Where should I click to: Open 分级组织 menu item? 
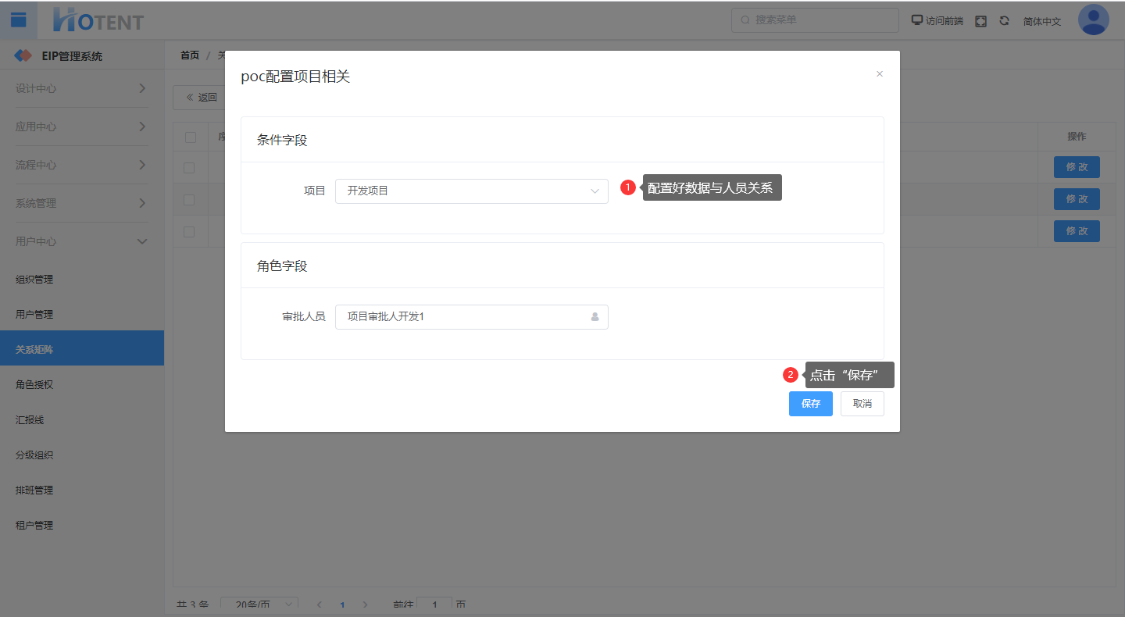(82, 455)
